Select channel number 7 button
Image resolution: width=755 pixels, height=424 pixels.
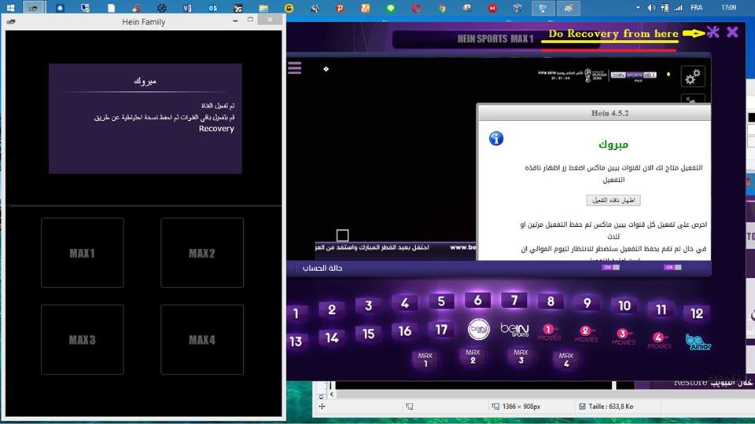514,301
